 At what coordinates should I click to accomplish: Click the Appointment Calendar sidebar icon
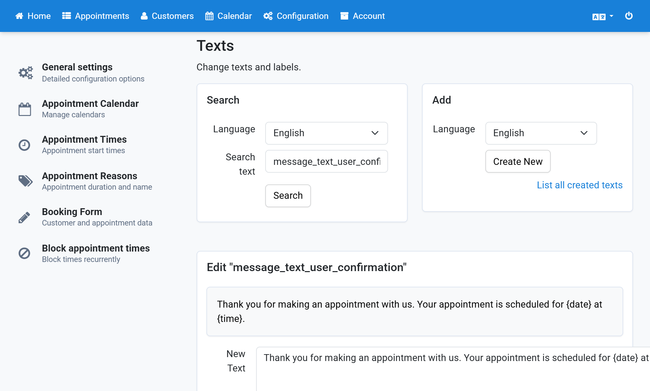point(25,109)
